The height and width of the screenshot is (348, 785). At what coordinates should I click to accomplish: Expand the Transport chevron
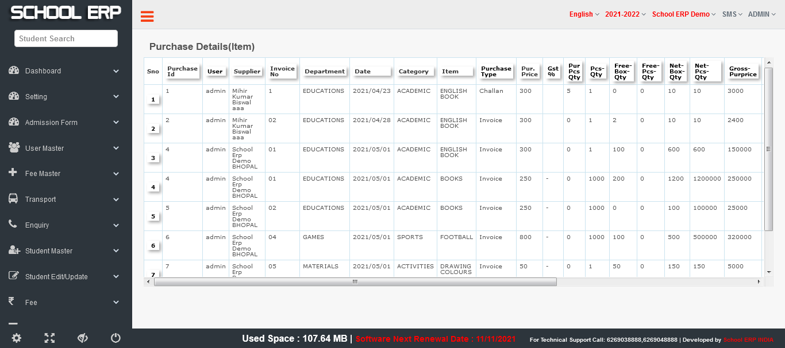(x=116, y=200)
